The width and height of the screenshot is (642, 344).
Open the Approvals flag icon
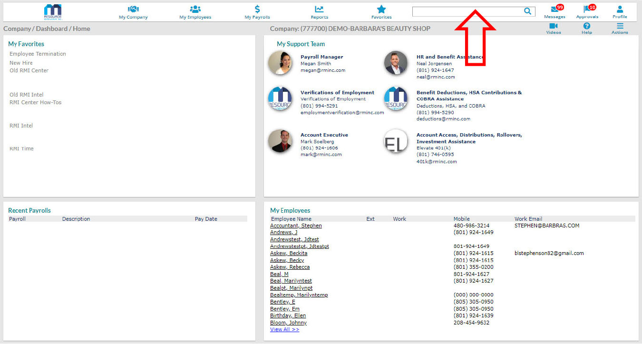[x=587, y=10]
